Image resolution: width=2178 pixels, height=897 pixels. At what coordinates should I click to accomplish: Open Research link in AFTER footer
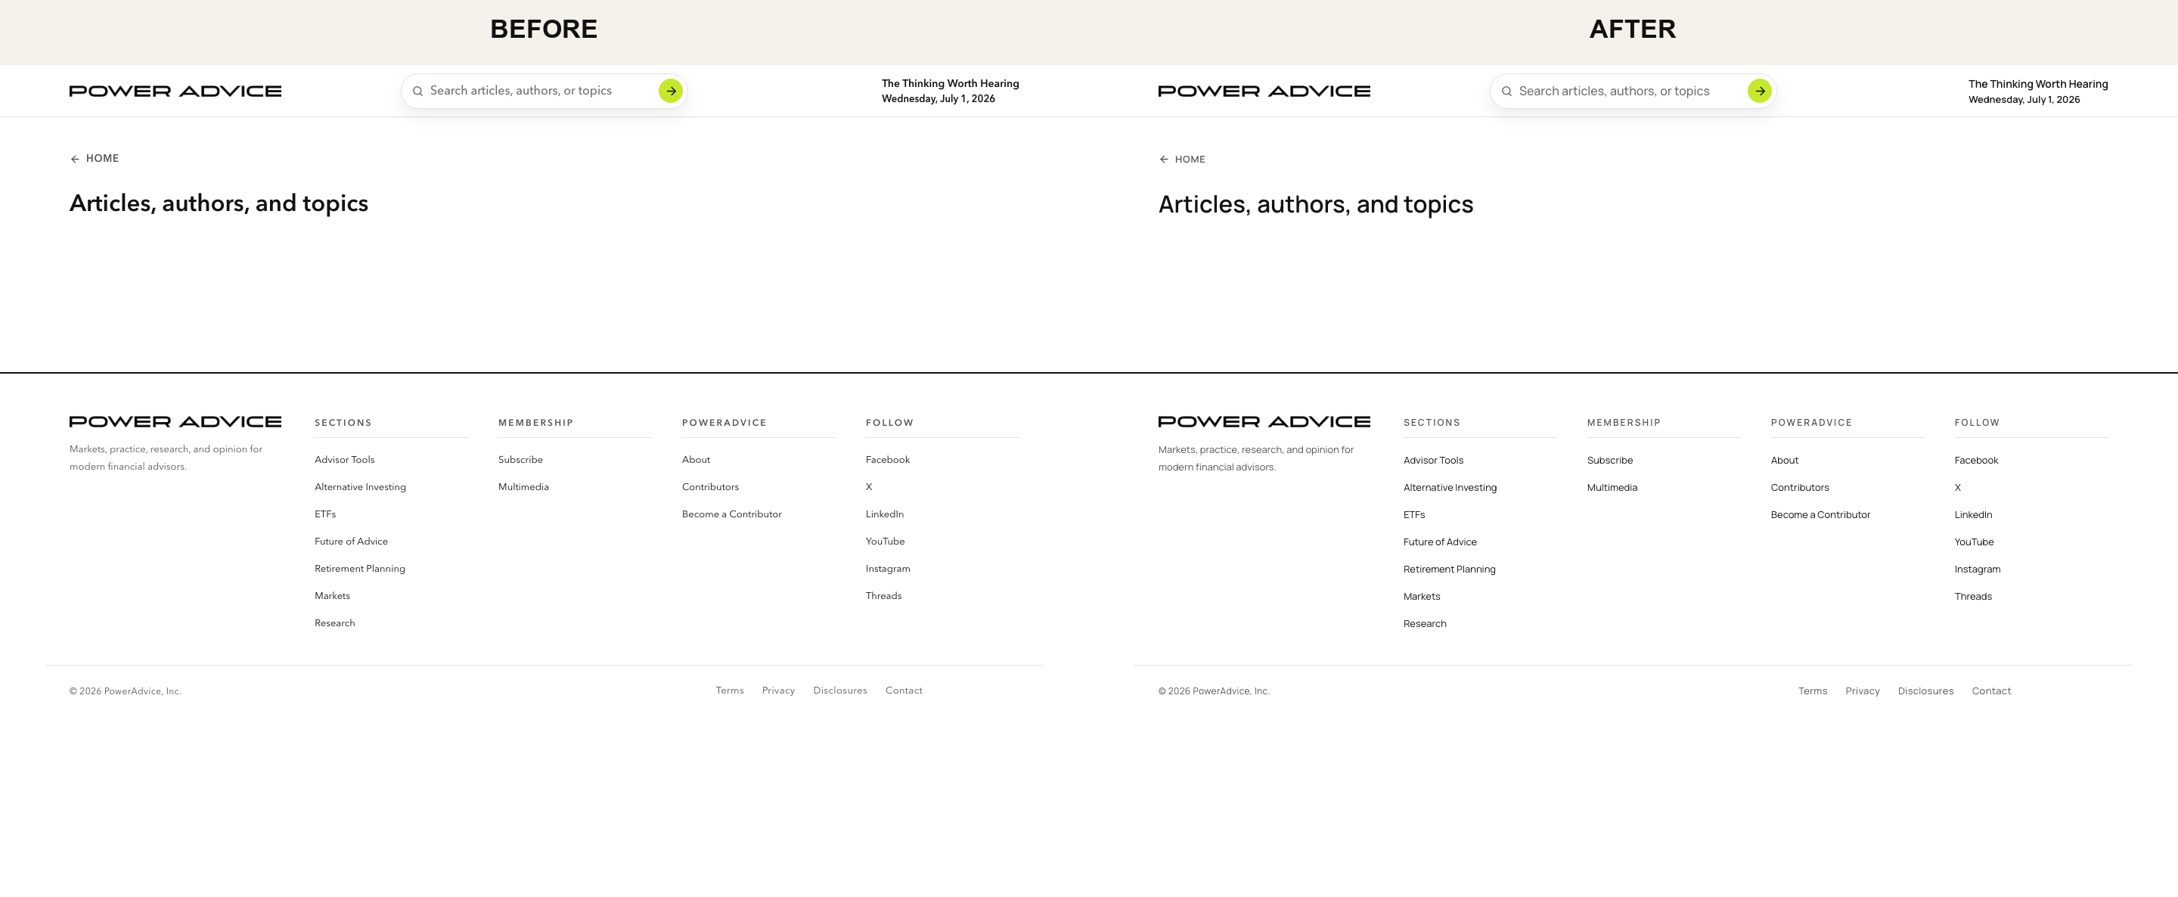coord(1425,623)
